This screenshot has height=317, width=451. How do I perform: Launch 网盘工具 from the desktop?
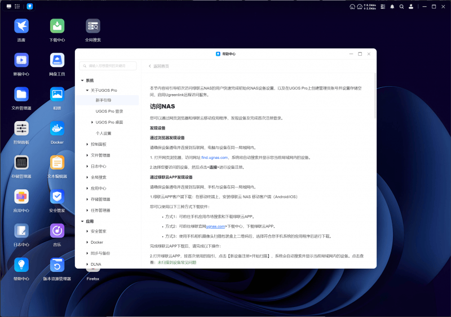[57, 60]
